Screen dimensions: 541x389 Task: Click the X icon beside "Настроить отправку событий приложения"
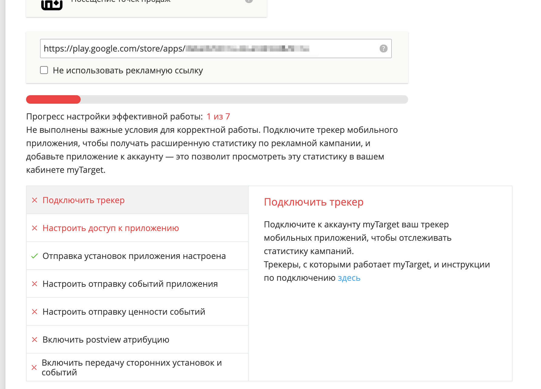[35, 284]
